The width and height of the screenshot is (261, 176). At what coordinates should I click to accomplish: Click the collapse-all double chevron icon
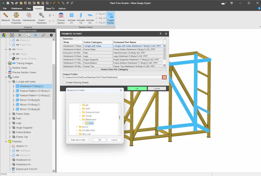[35, 35]
